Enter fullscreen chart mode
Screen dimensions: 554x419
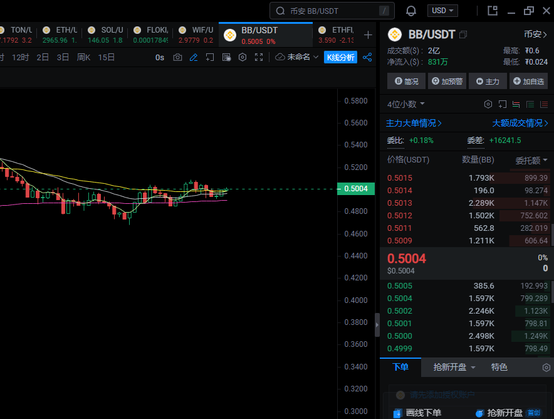pos(259,57)
